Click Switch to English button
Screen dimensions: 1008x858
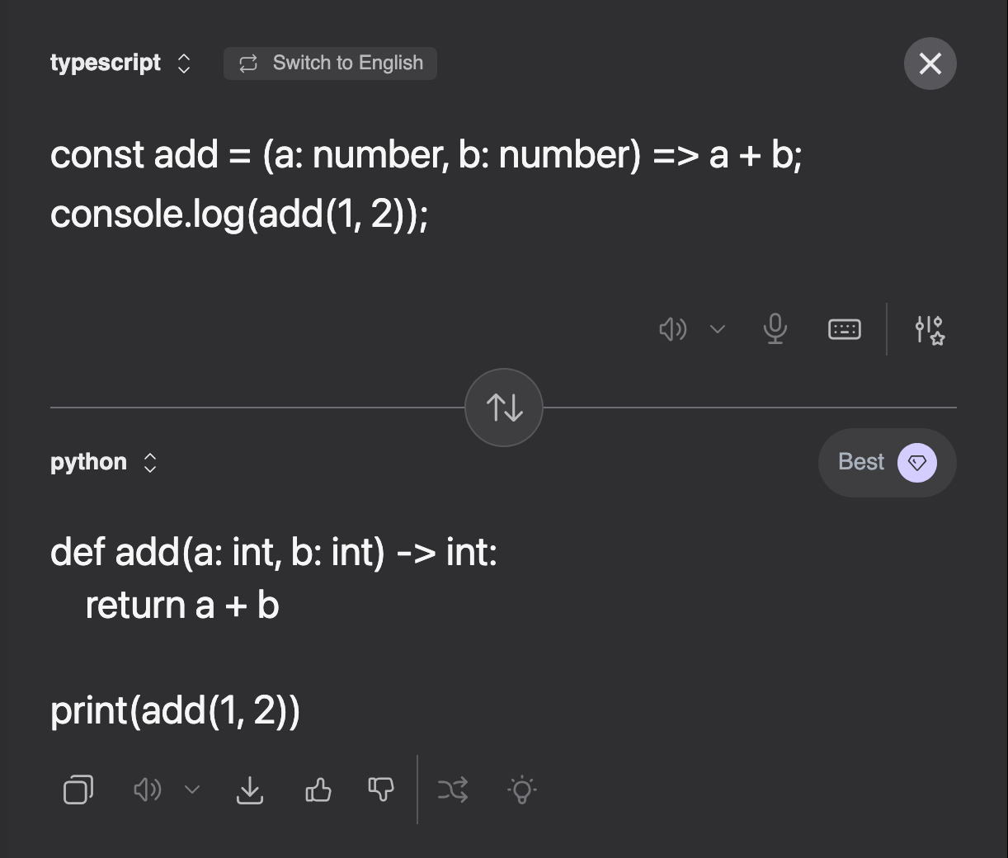tap(330, 64)
